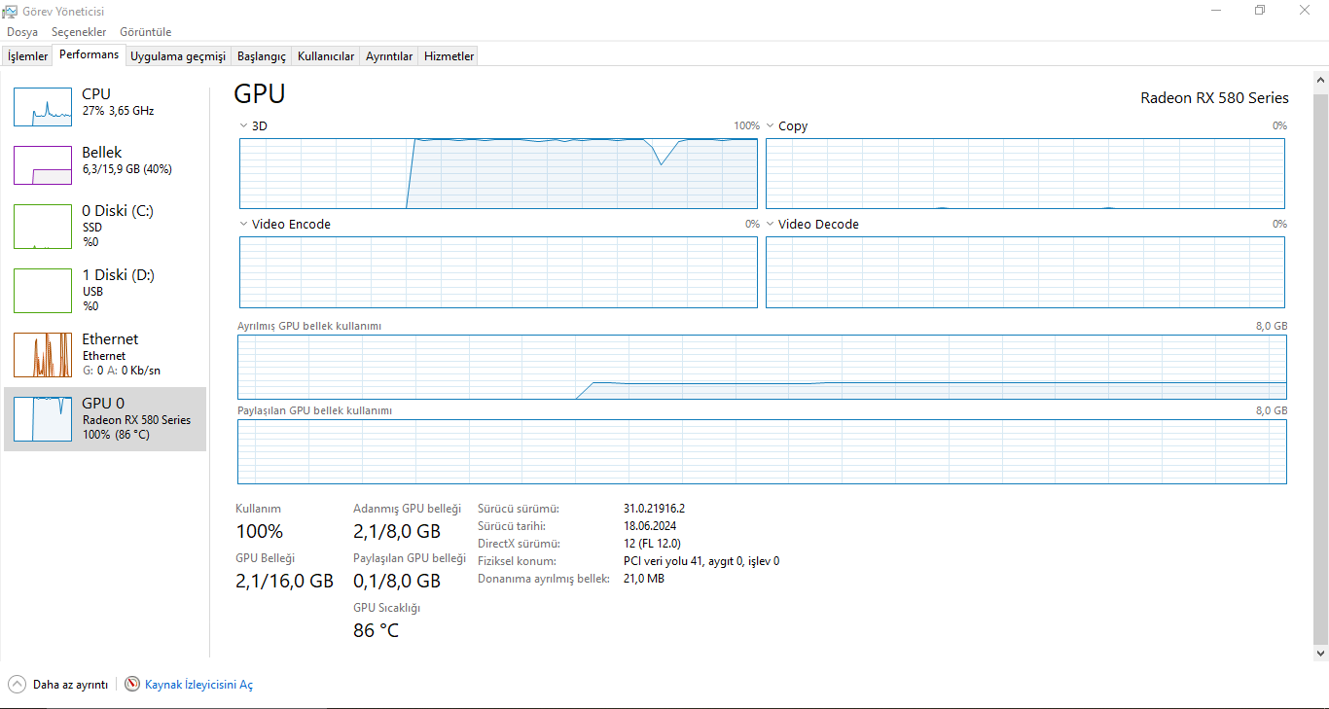Open the 3D engine dropdown chevron
Image resolution: width=1329 pixels, height=709 pixels.
(243, 126)
